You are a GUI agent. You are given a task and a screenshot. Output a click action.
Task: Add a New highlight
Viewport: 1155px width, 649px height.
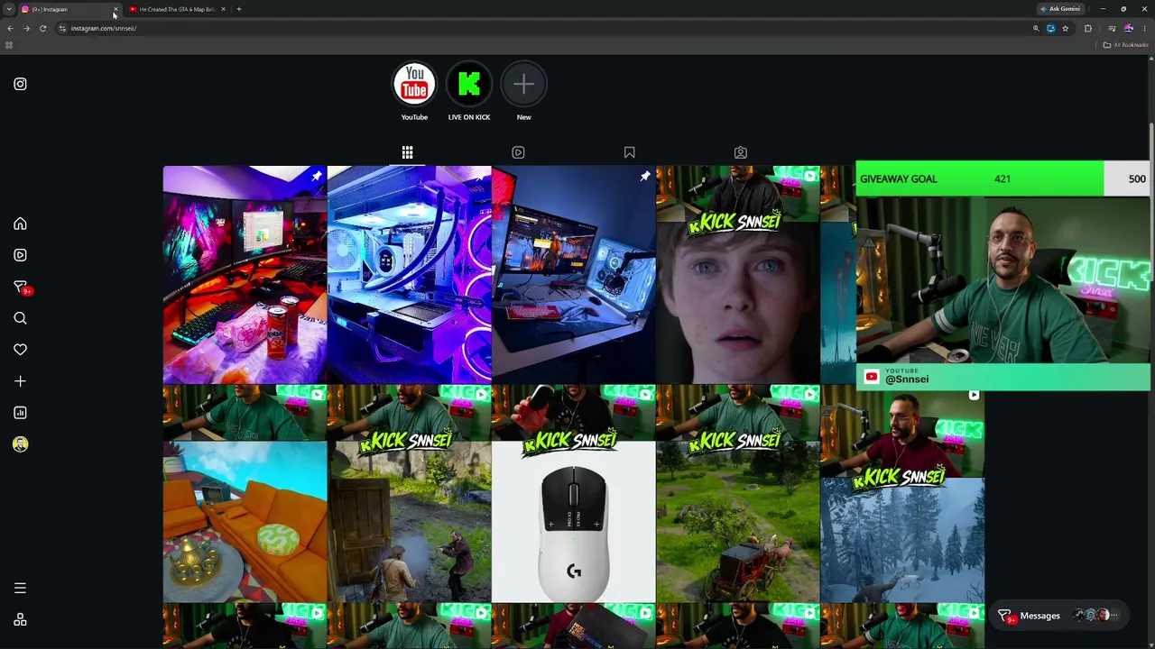pyautogui.click(x=523, y=85)
